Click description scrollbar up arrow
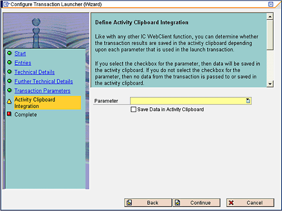This screenshot has width=282, height=211. [x=270, y=17]
